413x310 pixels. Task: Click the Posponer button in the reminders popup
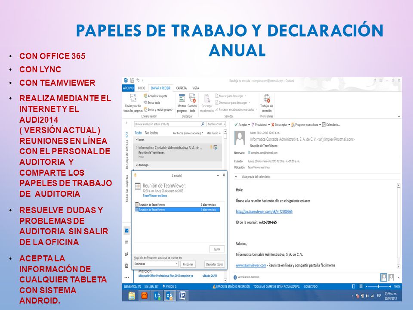click(x=188, y=264)
